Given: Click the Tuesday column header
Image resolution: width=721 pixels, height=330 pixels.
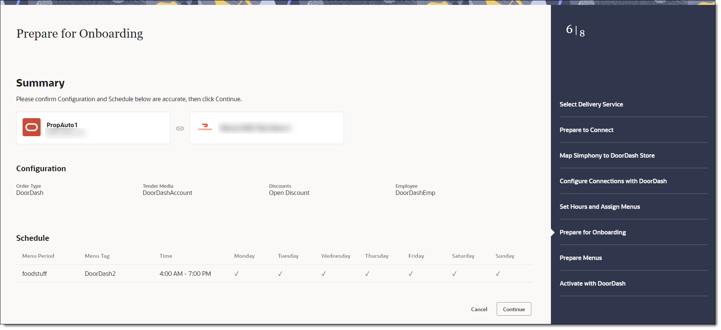Looking at the screenshot, I should click(x=288, y=256).
